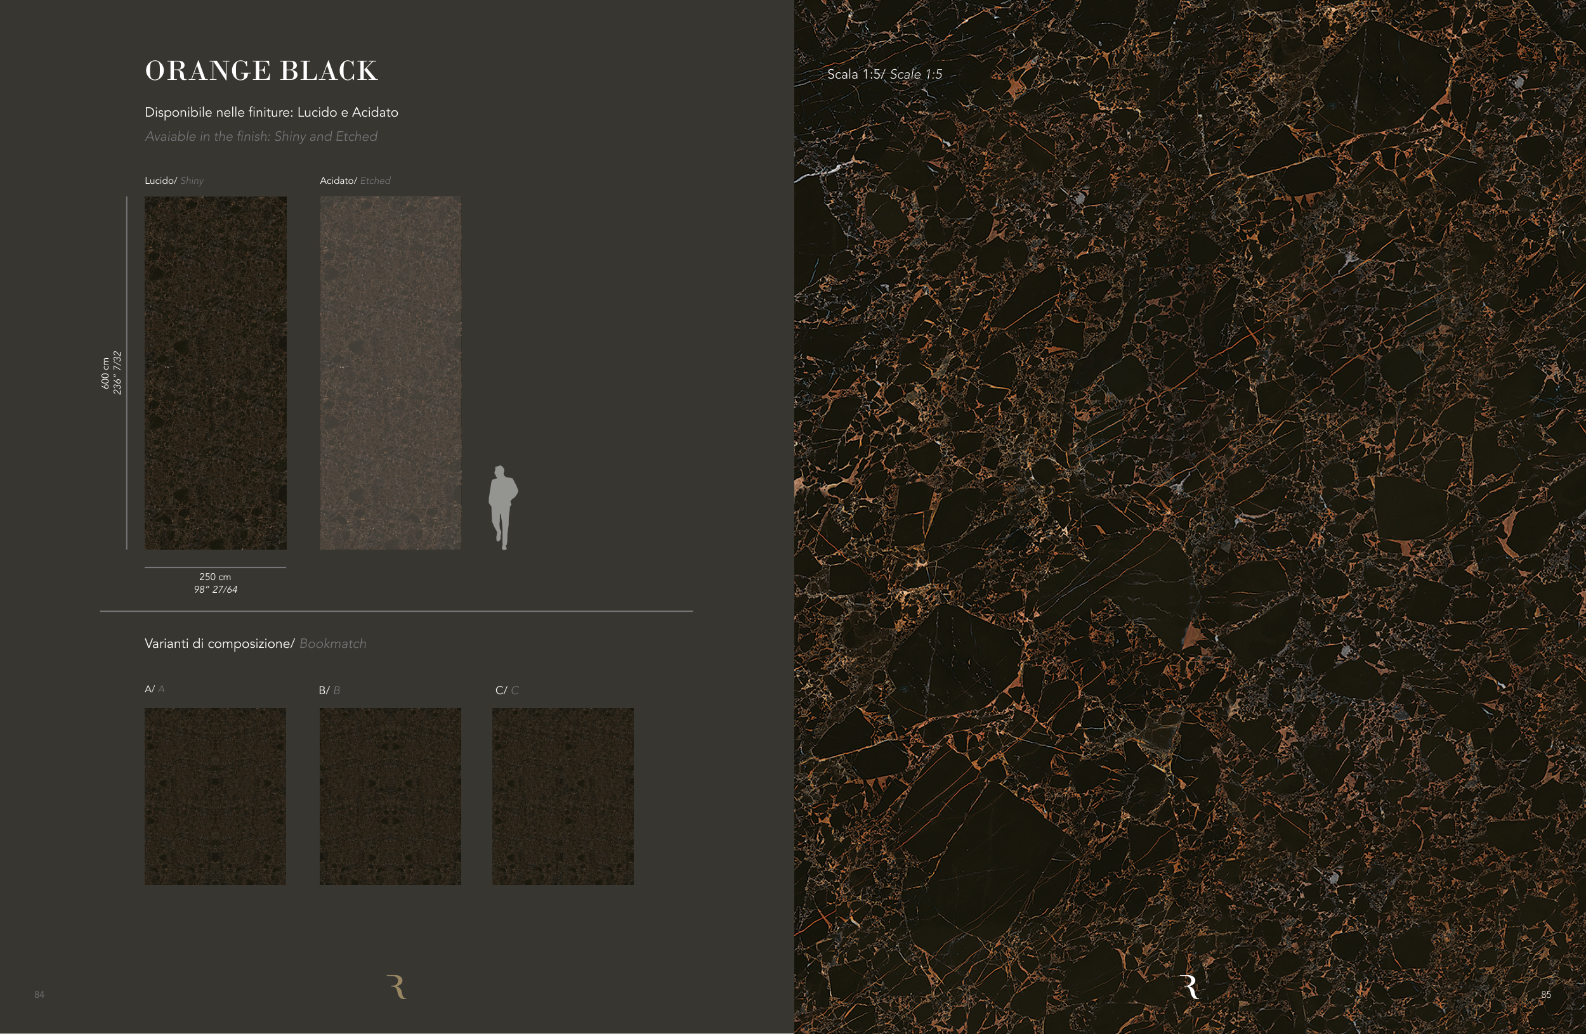Click the Lucido/ Shiny caption
The image size is (1586, 1034).
[174, 181]
